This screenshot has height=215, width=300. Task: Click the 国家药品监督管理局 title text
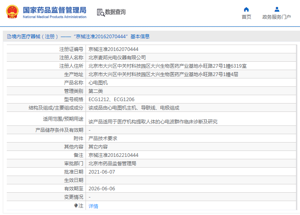[x=55, y=10]
